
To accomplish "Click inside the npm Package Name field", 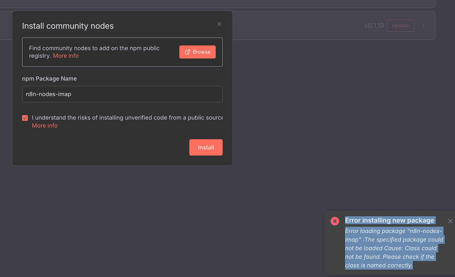I will pos(122,94).
